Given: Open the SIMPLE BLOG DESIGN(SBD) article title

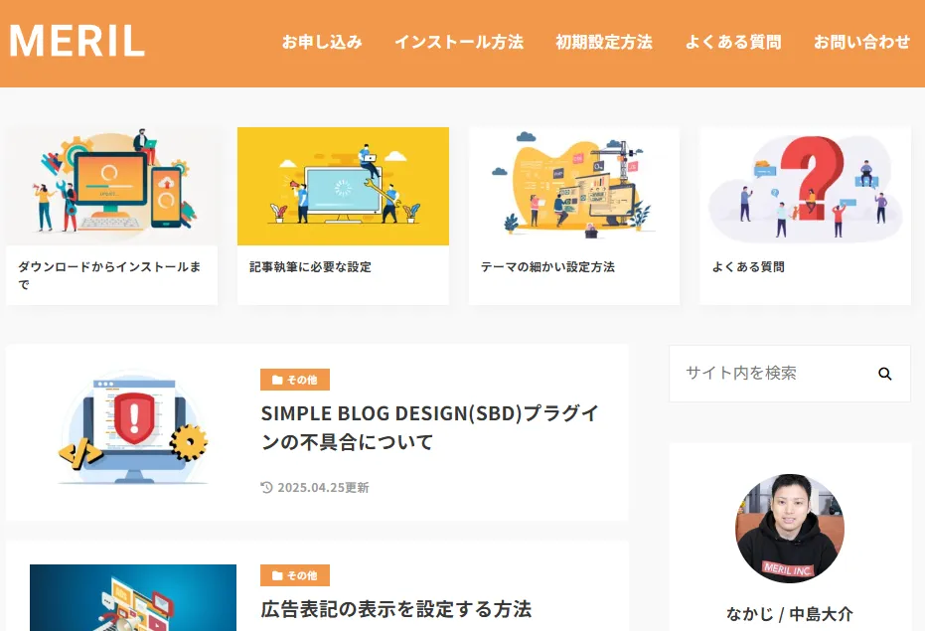Looking at the screenshot, I should click(x=429, y=427).
